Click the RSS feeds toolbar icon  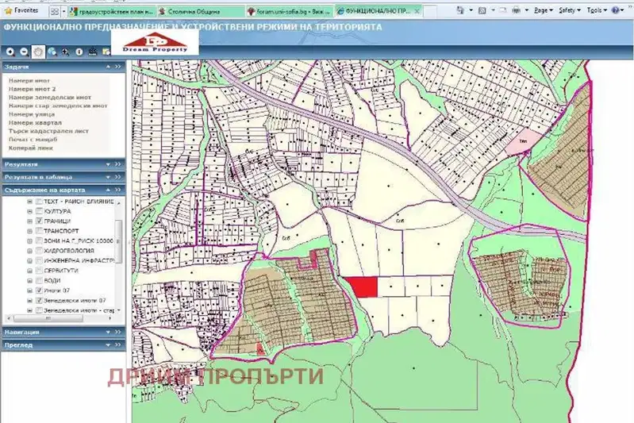[482, 10]
